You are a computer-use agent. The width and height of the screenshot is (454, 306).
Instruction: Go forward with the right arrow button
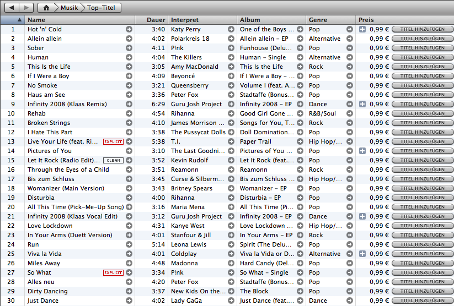pyautogui.click(x=26, y=8)
